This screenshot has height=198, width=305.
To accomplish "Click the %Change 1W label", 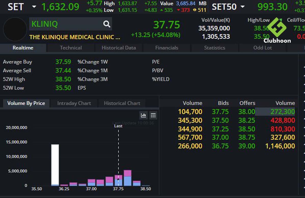I will (x=92, y=62).
